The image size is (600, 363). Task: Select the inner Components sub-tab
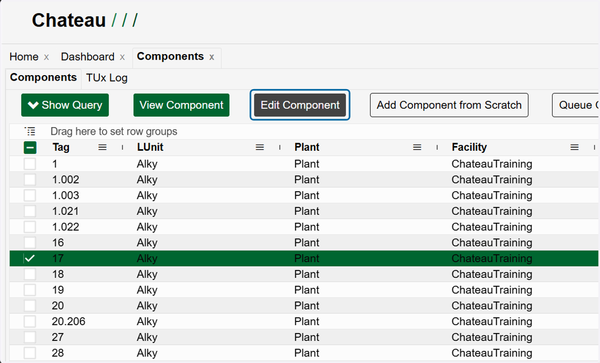click(43, 78)
